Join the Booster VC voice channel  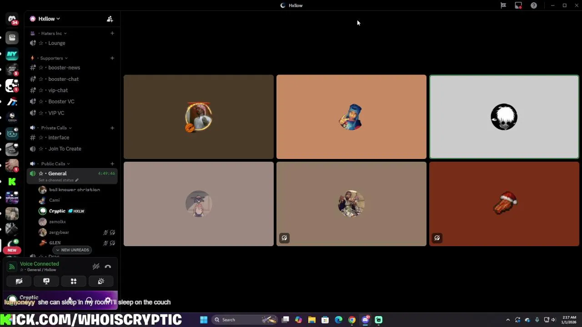[x=72, y=102]
